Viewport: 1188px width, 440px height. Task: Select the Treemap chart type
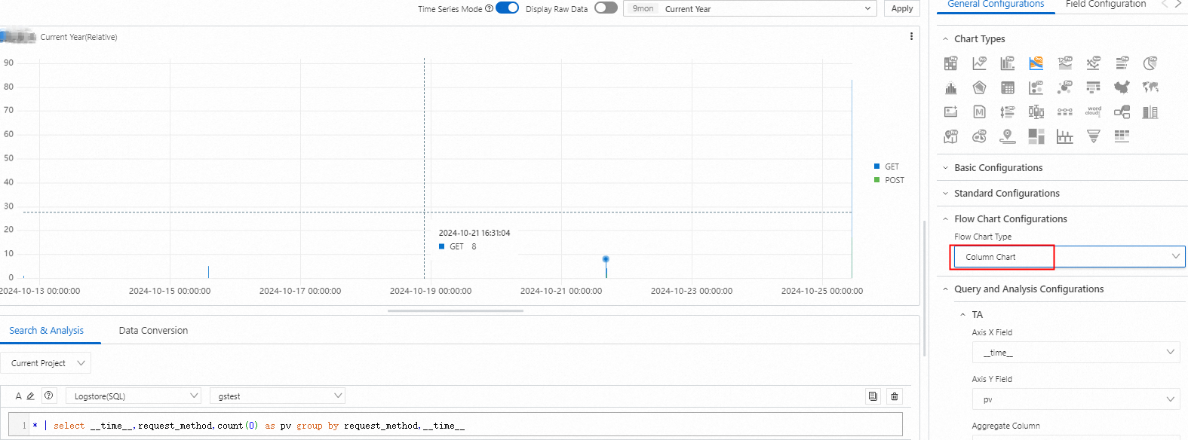(x=1036, y=136)
